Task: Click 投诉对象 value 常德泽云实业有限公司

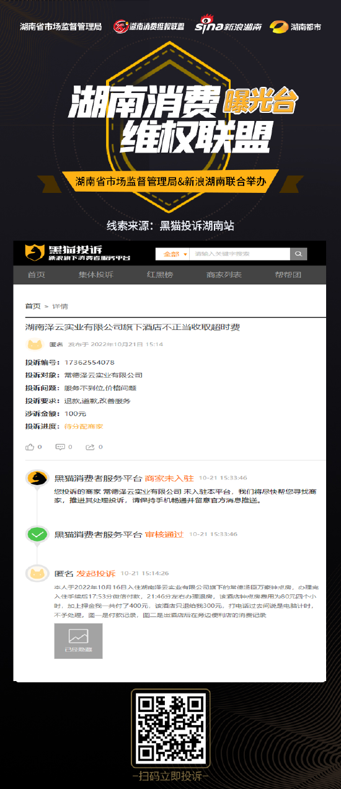Action: (x=104, y=375)
